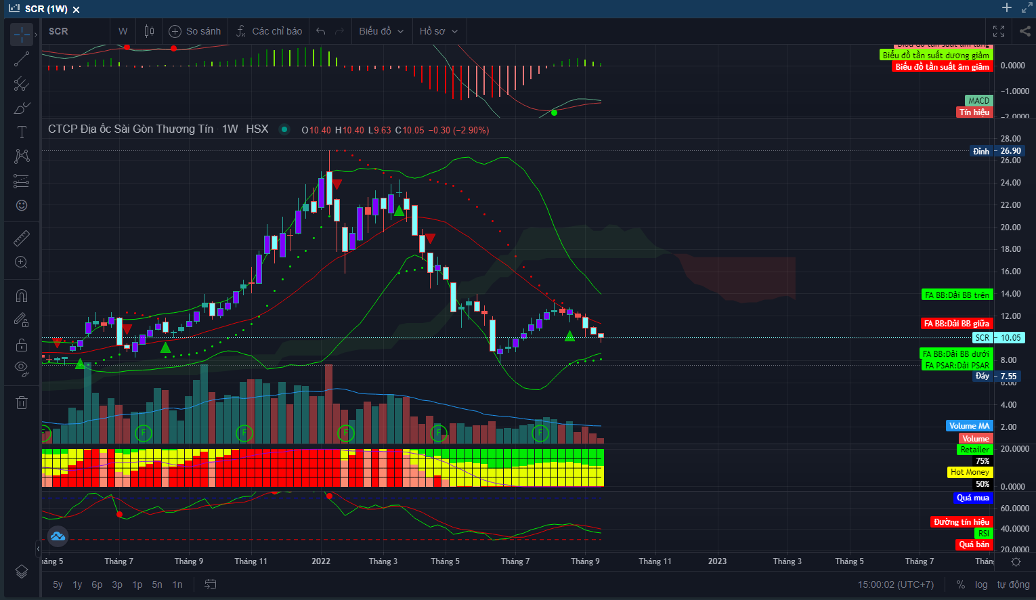The image size is (1036, 600).
Task: Expand the Biểu đồ dropdown
Action: tap(381, 31)
